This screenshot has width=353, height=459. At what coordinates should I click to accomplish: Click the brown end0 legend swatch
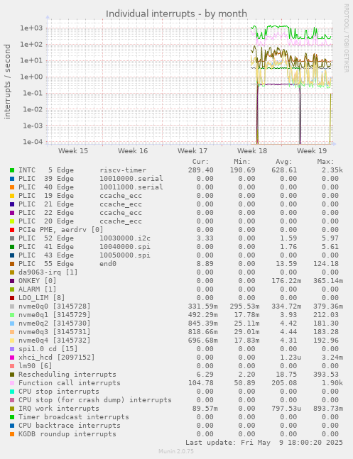pyautogui.click(x=12, y=264)
